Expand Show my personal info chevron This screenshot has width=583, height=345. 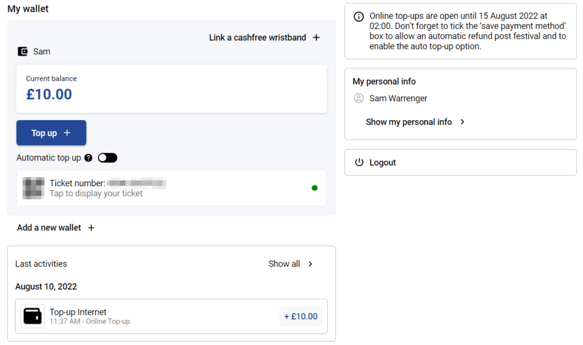462,122
